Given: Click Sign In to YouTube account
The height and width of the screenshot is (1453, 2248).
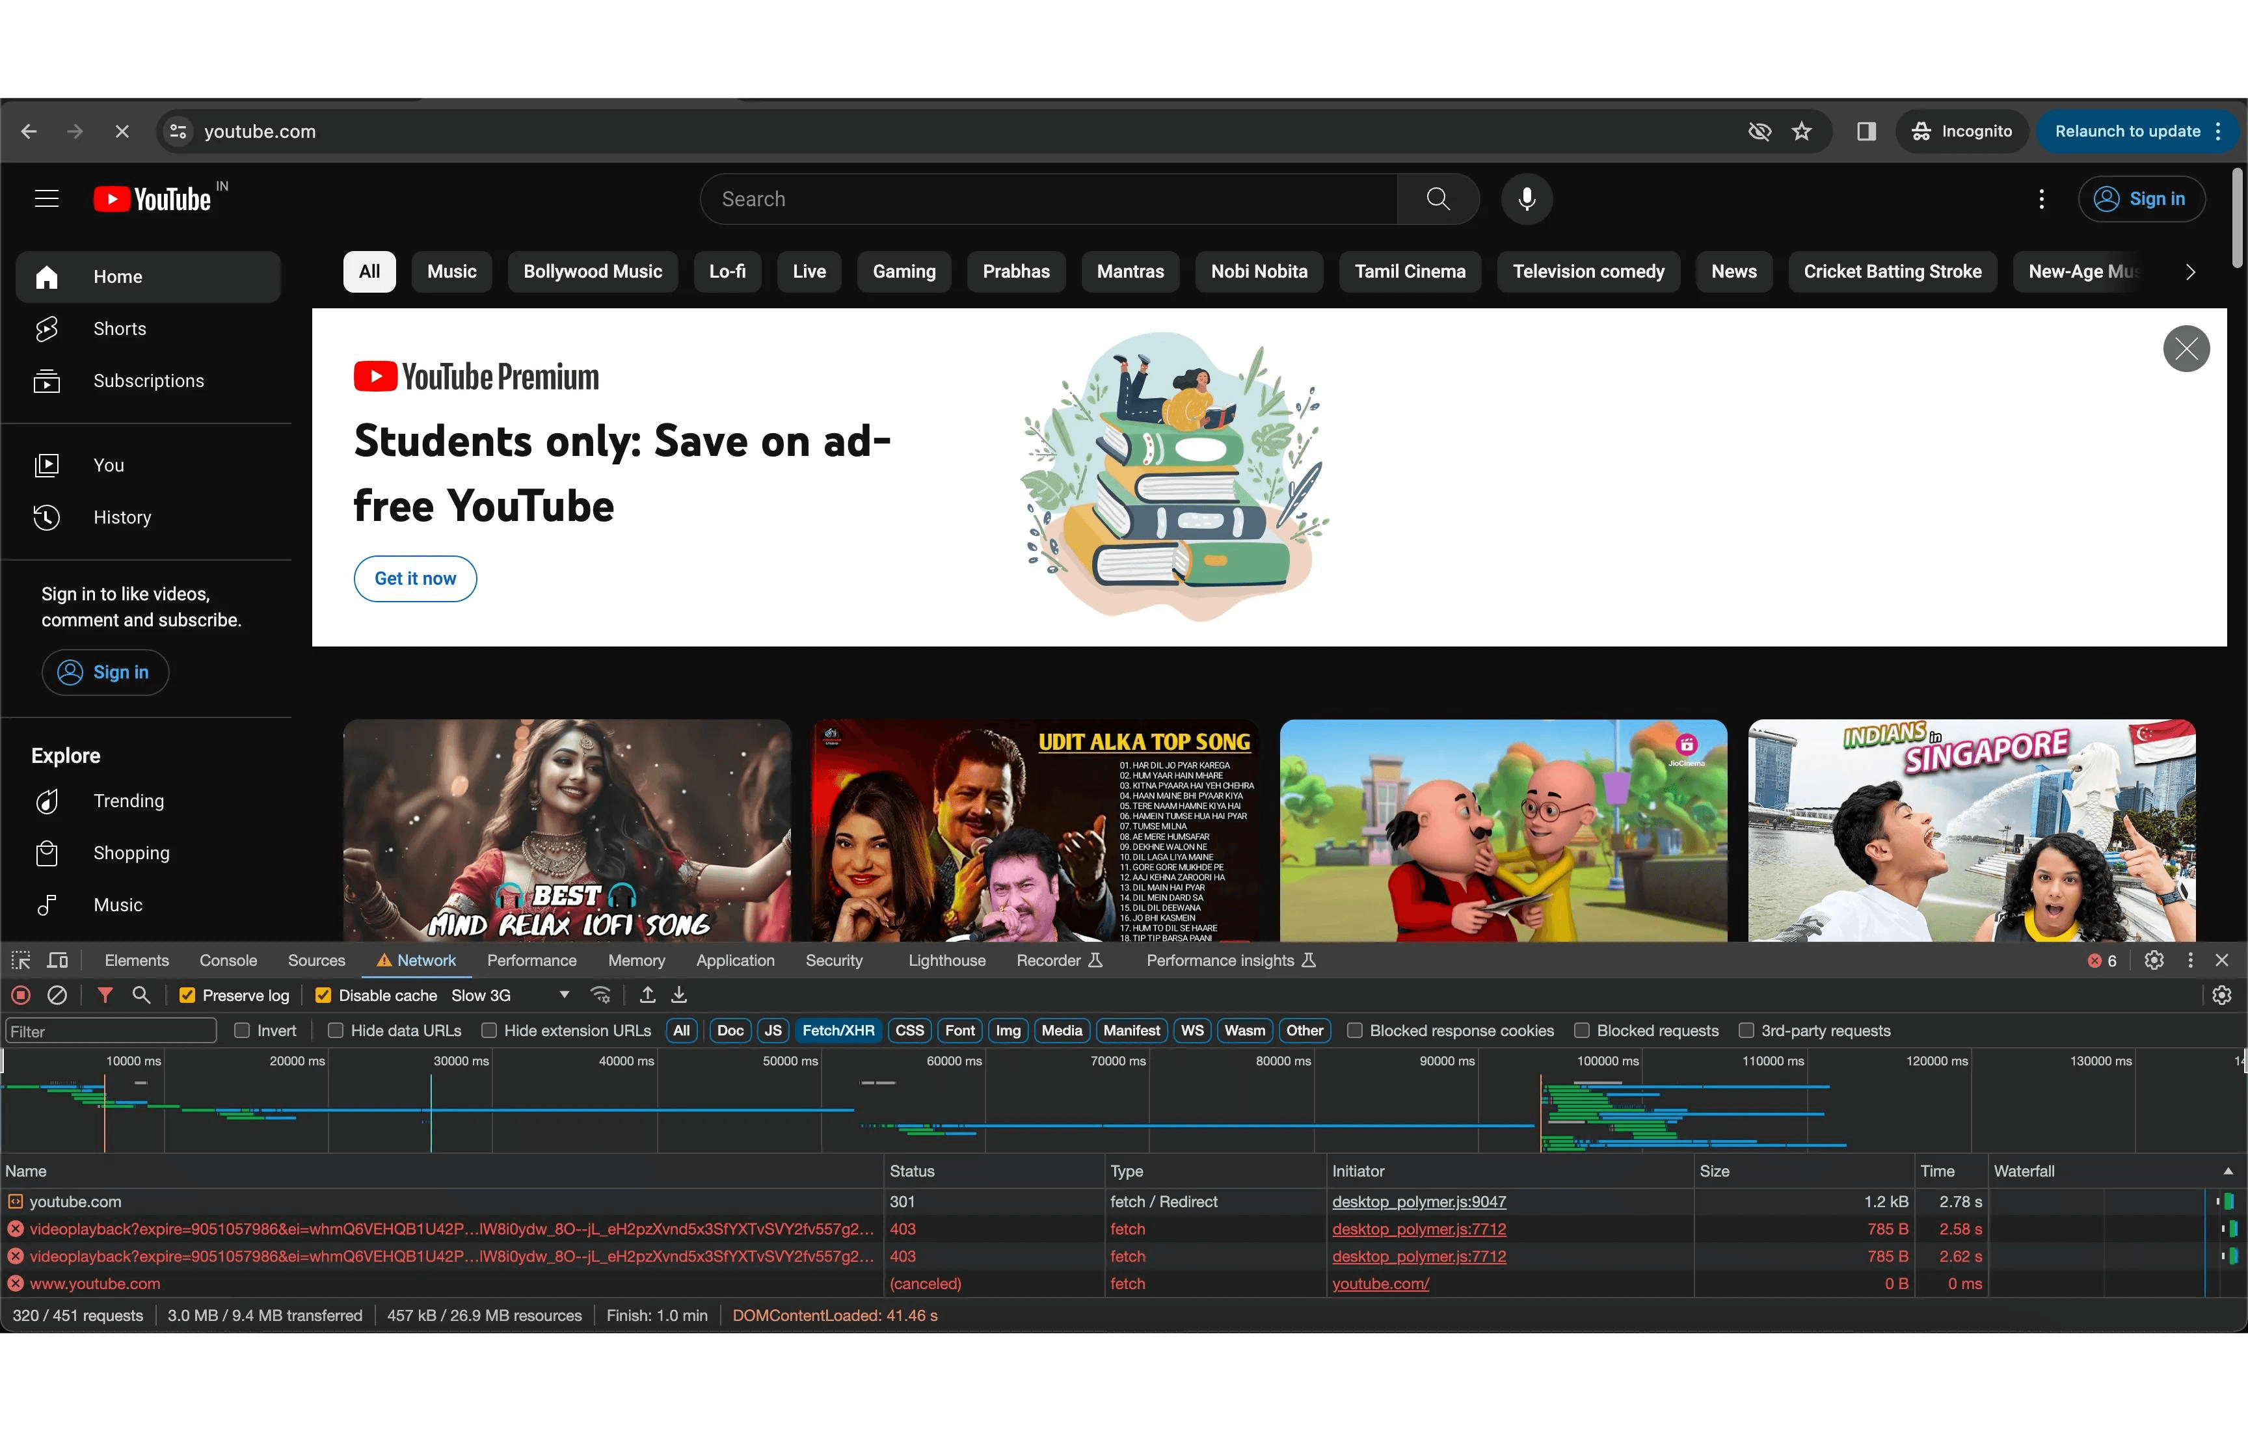Looking at the screenshot, I should point(2141,200).
